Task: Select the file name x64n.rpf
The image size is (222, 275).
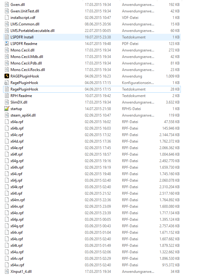Action: tap(17, 206)
